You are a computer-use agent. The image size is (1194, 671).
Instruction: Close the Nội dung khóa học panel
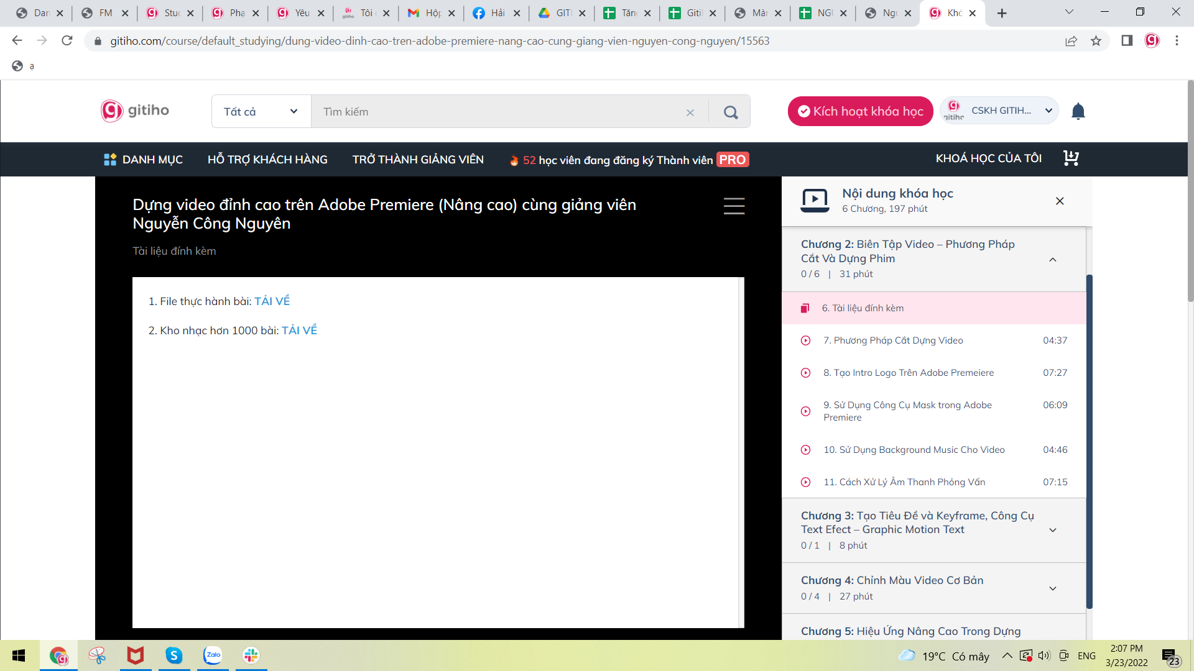1060,201
